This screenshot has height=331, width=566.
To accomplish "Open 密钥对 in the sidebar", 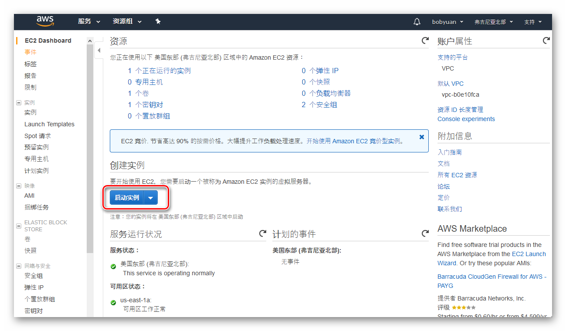I will click(34, 311).
